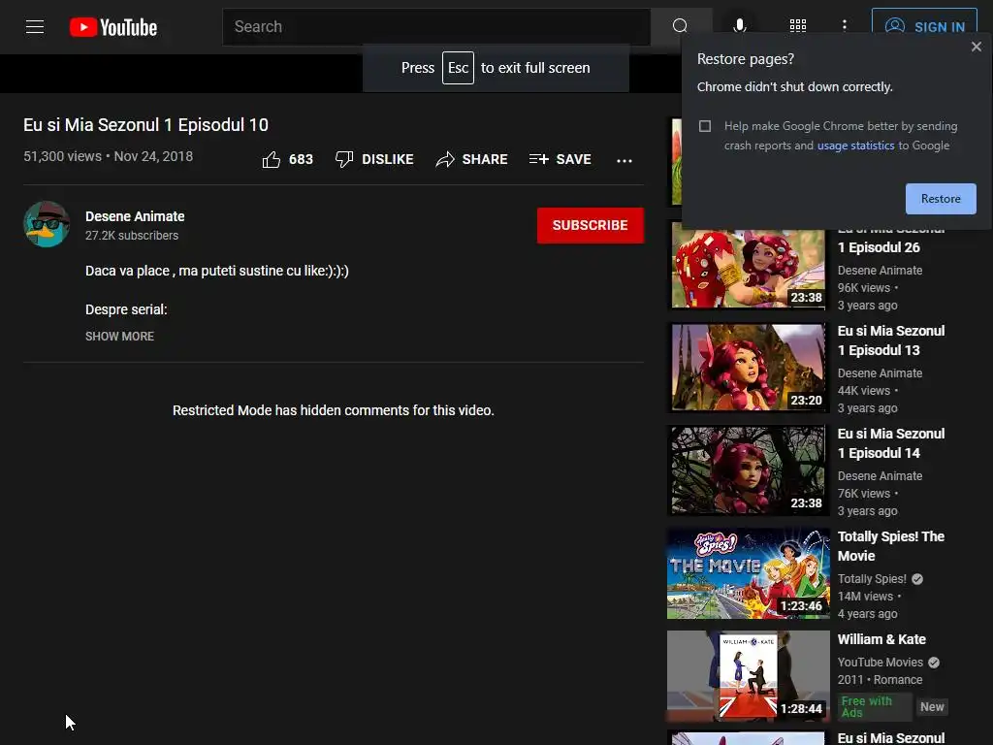
Task: Select the 'William & Kate' title
Action: coord(881,640)
